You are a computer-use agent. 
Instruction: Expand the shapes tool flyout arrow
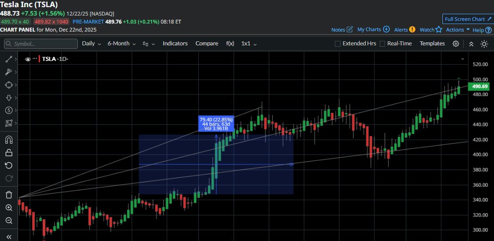pyautogui.click(x=16, y=85)
